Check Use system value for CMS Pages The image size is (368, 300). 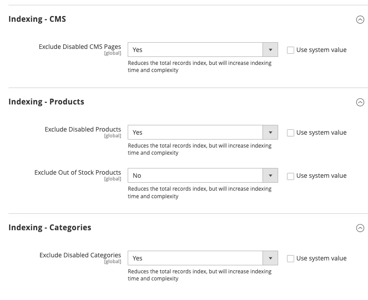click(290, 50)
